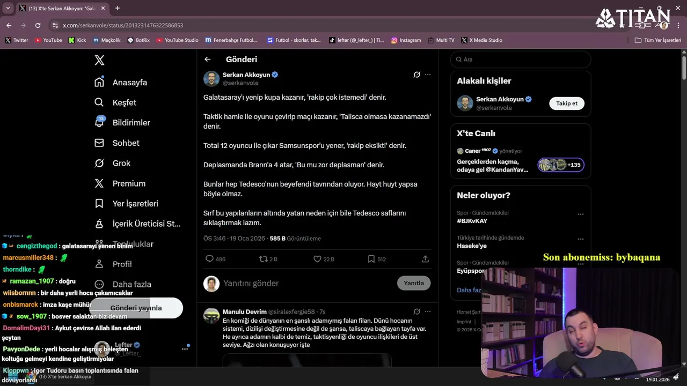Open three-dot menu on Serkan Akkoyun's post
The height and width of the screenshot is (386, 687).
tap(428, 75)
